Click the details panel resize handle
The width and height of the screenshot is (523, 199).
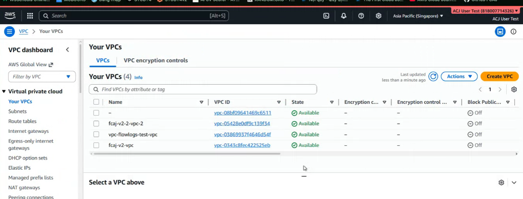304,176
